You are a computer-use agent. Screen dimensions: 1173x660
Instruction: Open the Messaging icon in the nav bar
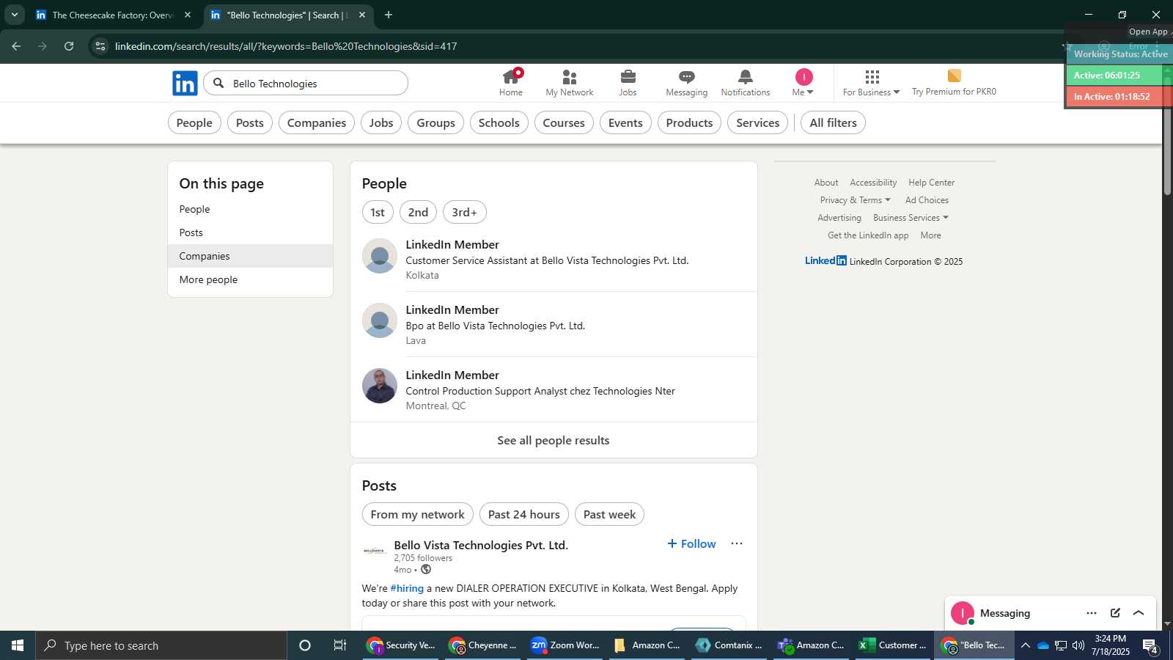click(687, 77)
